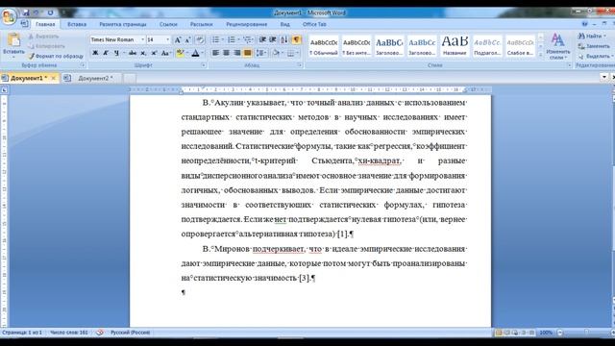Toggle Justify alignment (highlighted)

tap(248, 53)
